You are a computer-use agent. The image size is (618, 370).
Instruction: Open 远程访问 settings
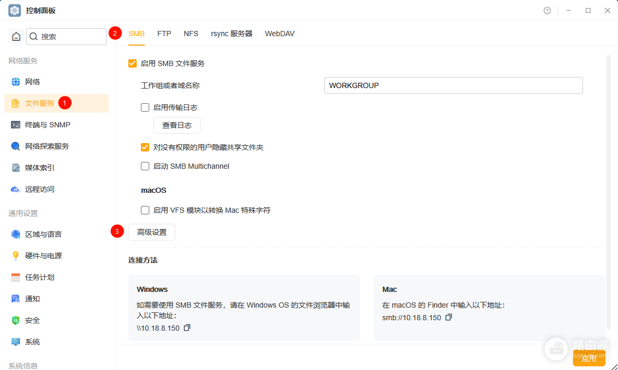coord(57,189)
